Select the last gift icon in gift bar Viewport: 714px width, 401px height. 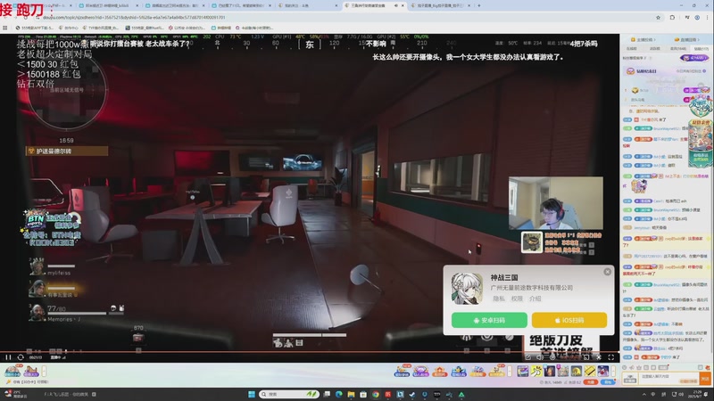(603, 372)
